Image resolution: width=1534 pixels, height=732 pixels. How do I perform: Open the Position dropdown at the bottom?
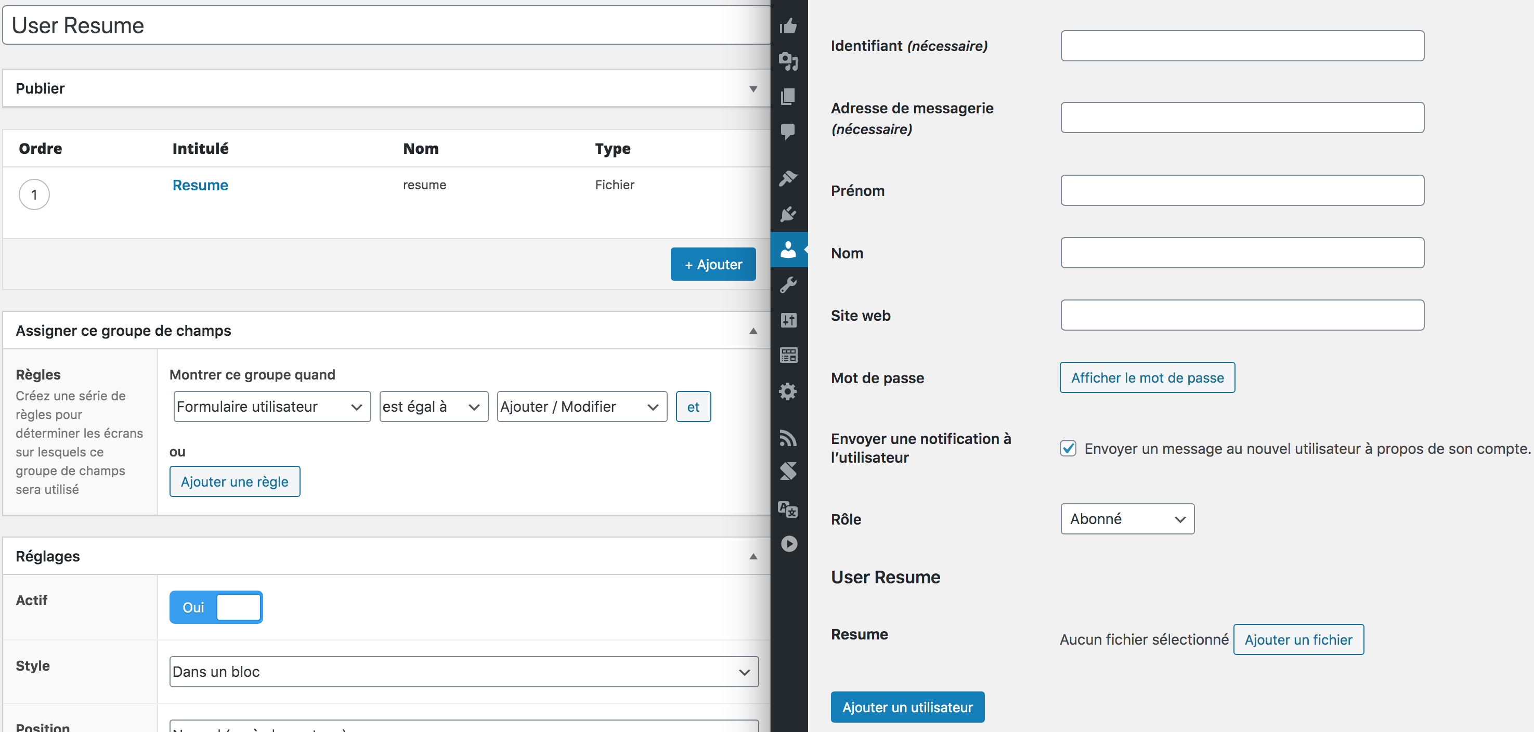point(464,726)
